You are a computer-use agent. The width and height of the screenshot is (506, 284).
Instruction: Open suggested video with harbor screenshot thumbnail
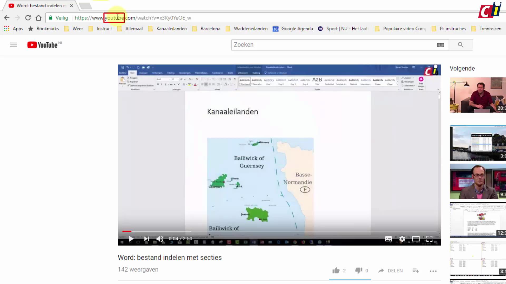point(478,143)
